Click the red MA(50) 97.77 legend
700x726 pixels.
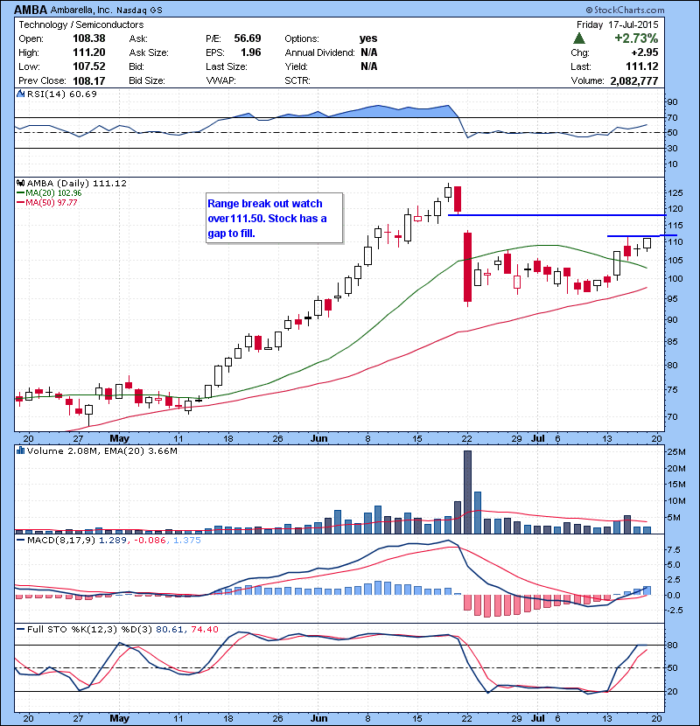(47, 202)
